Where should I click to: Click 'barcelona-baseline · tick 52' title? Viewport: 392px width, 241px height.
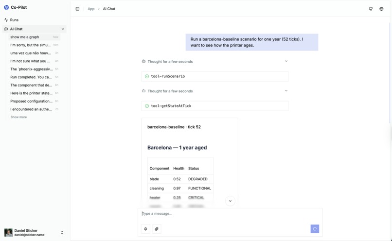pos(174,127)
